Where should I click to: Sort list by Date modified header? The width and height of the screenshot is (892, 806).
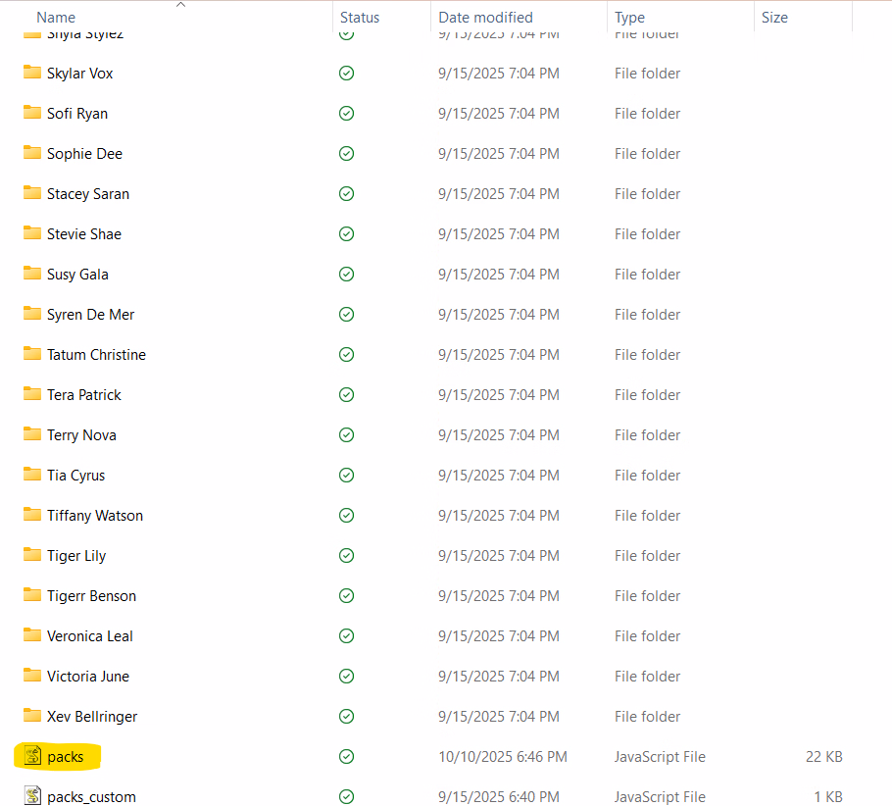(x=485, y=18)
